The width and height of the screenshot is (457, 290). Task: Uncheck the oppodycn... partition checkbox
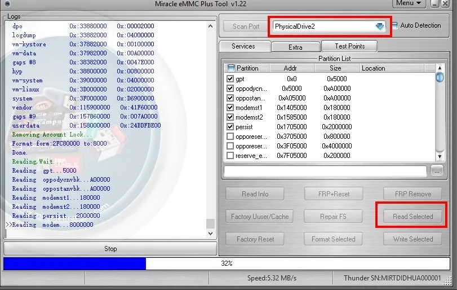click(230, 89)
